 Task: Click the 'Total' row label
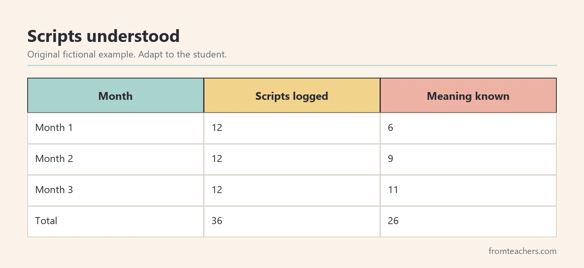point(46,221)
